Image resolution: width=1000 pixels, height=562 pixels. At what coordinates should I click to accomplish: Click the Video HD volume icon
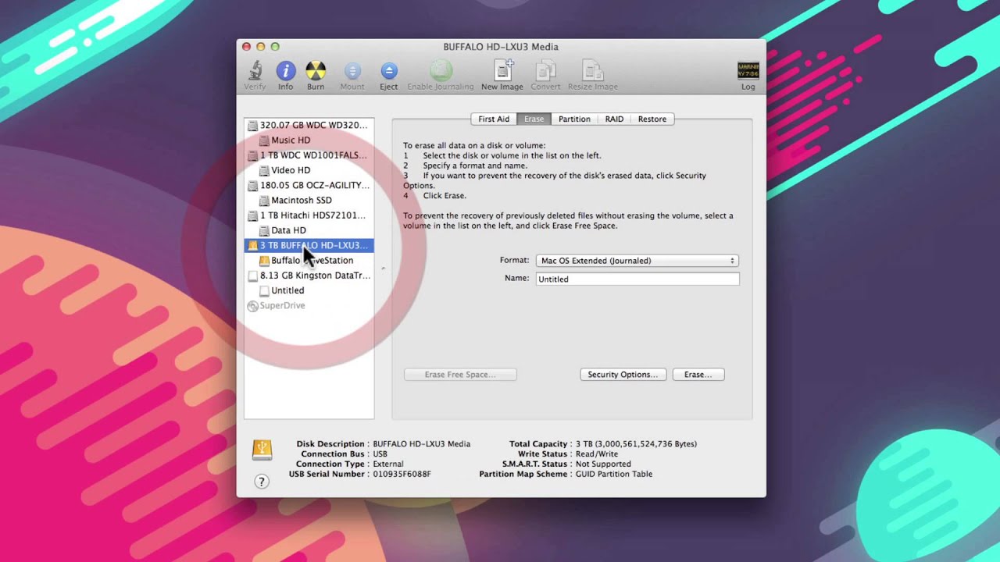coord(264,170)
